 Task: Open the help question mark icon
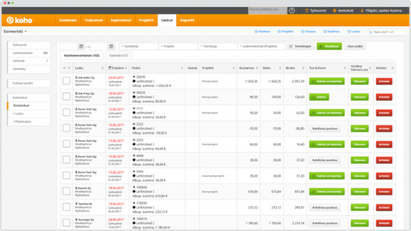[x=292, y=11]
